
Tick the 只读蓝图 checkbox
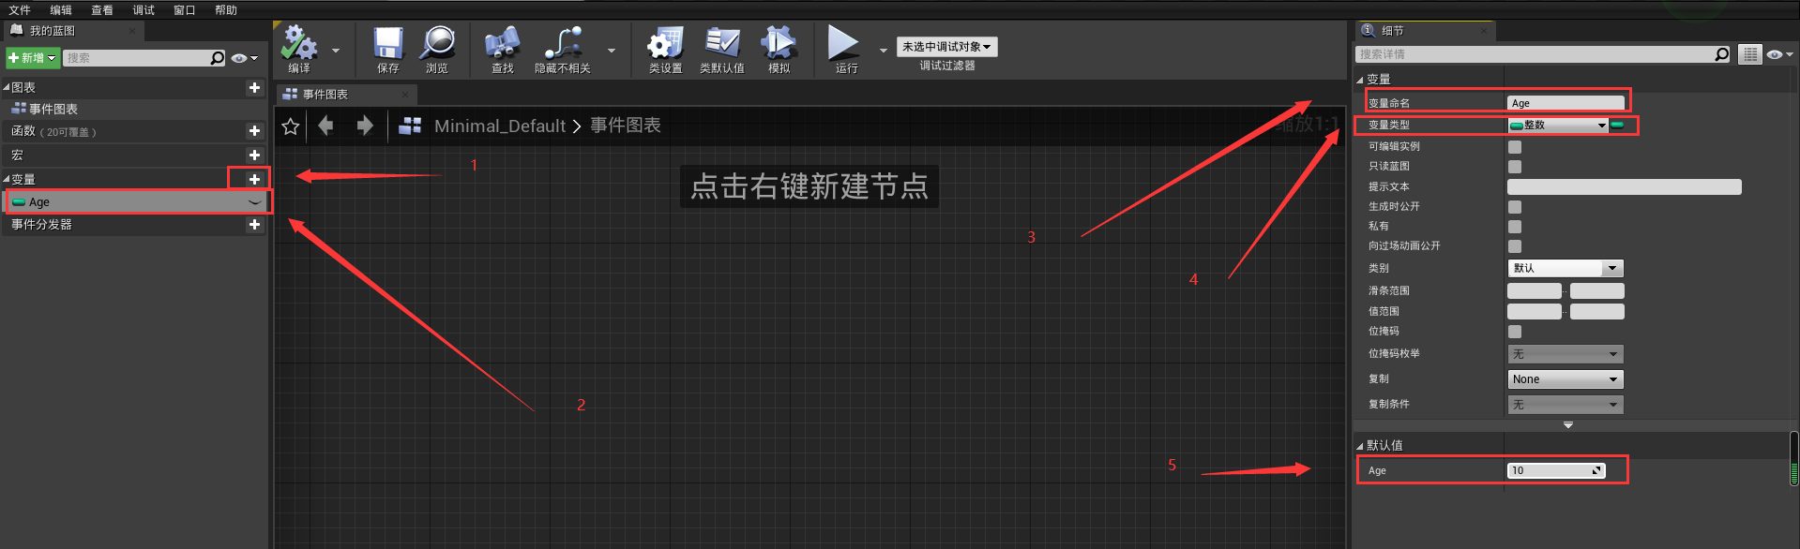1514,167
